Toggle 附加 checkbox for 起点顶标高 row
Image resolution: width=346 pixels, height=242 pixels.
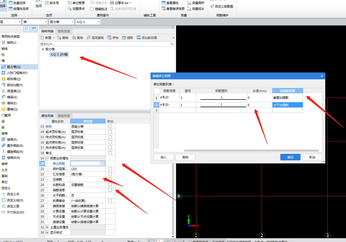click(x=110, y=132)
